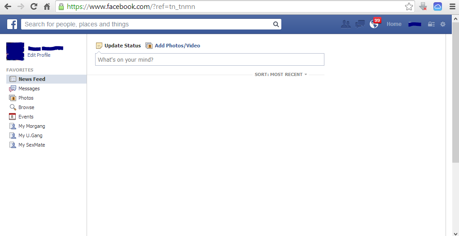The width and height of the screenshot is (459, 236).
Task: Open the settings gear menu
Action: pos(443,24)
